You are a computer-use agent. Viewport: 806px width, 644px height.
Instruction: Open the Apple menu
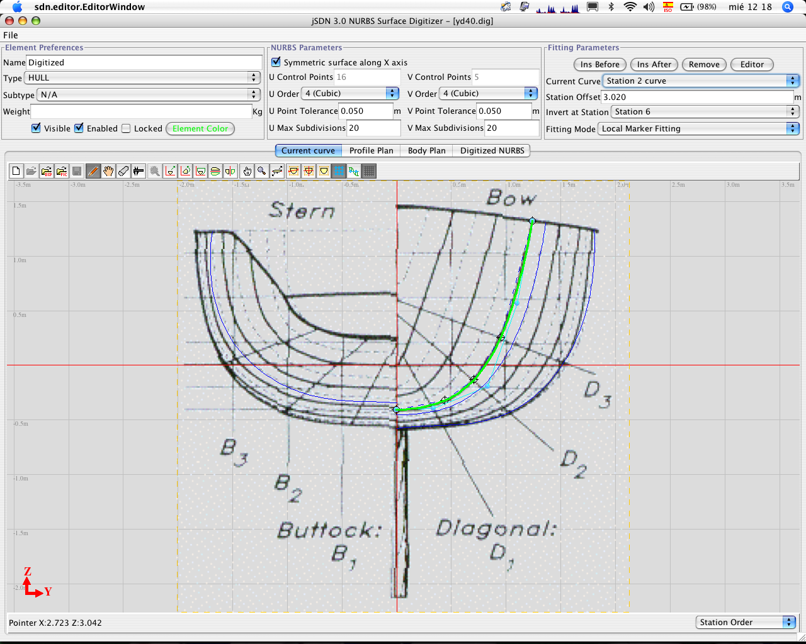(x=17, y=7)
